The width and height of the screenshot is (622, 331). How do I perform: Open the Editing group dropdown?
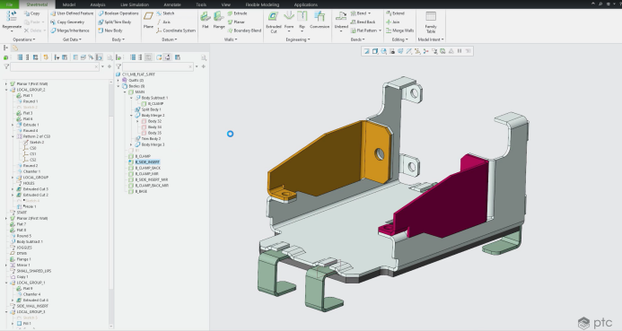[x=400, y=39]
